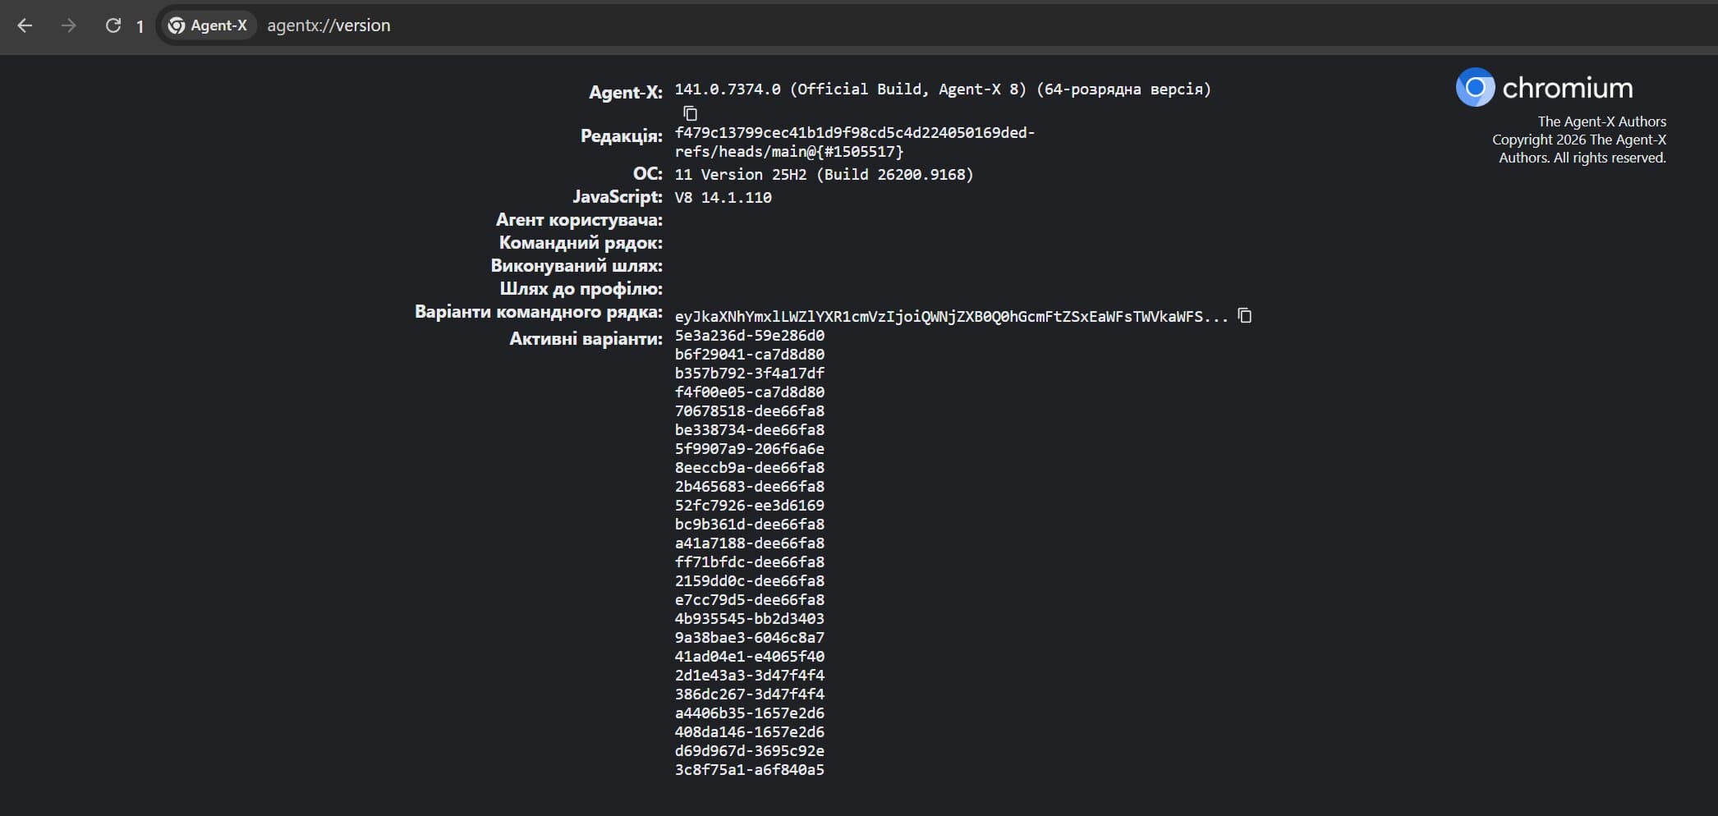Select active variant bc9b361d-dee66fa8
Screen dimensions: 1718x816
[x=750, y=525]
